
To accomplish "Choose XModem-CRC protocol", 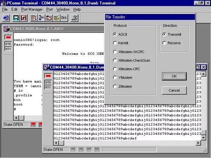I will pos(127,69).
